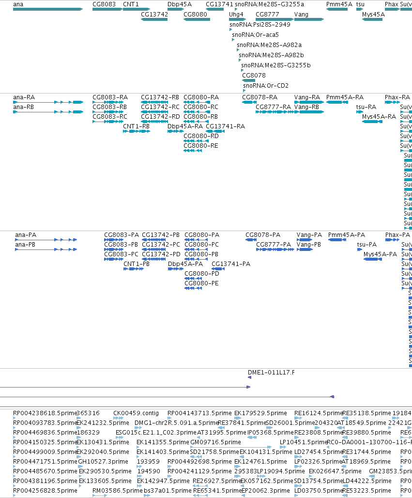Select the Vang-RA transcript label

(x=307, y=97)
